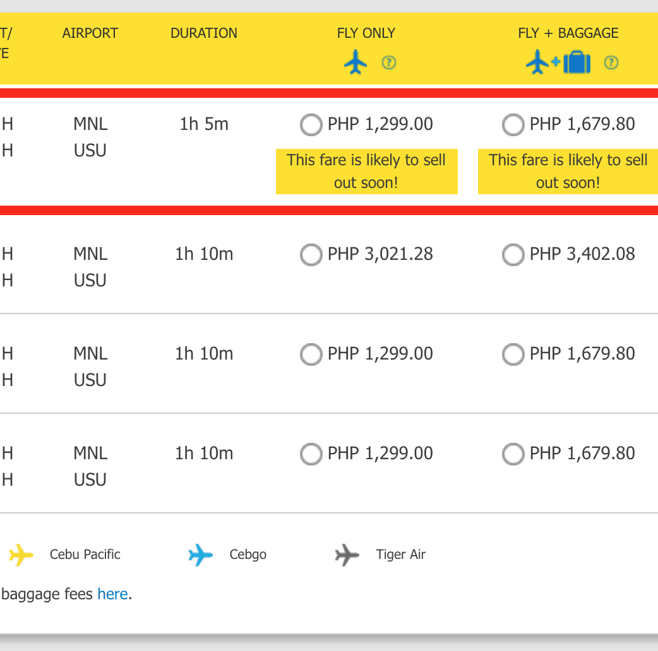Viewport: 658px width, 651px height.
Task: Select Fly Only PHP 1,299.00 in last flight row
Action: [x=311, y=454]
